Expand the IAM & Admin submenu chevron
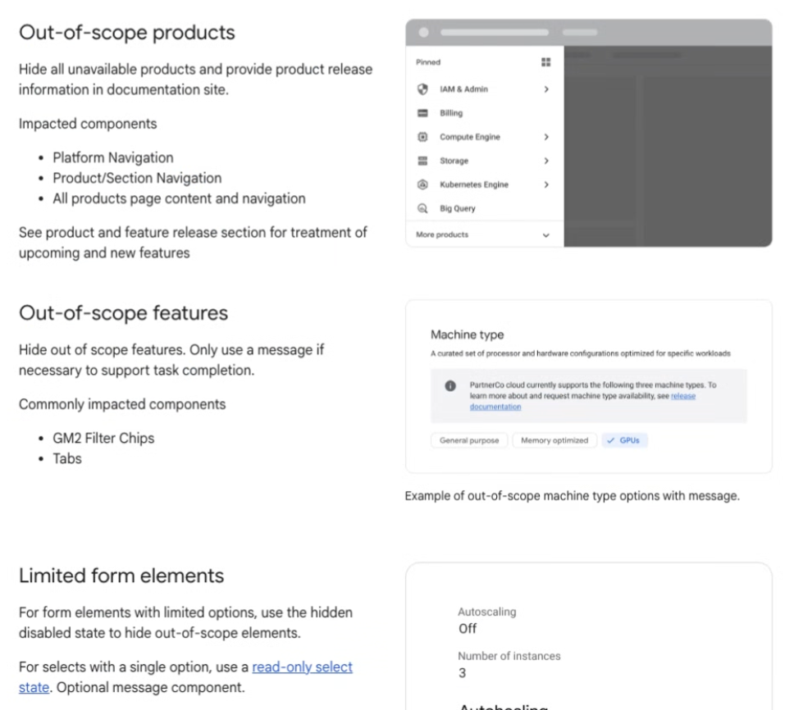This screenshot has height=710, width=794. (x=546, y=89)
